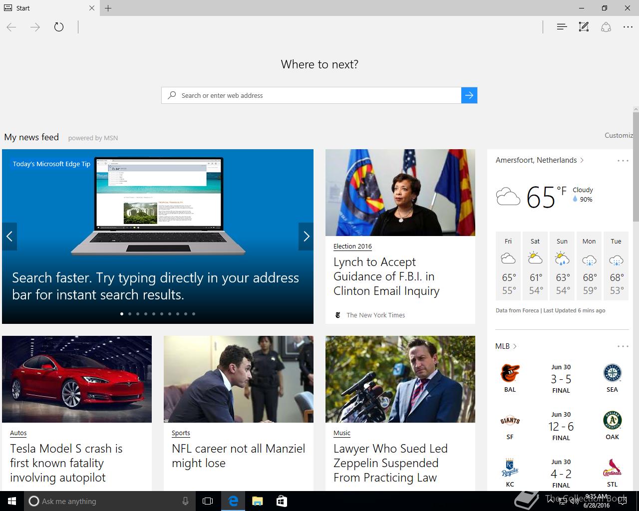
Task: Open weather card options ellipsis
Action: (623, 161)
